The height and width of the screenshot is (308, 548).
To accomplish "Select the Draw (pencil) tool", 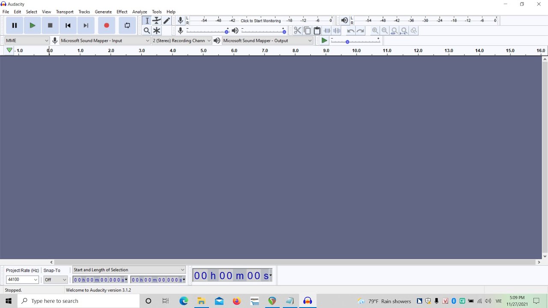I will click(x=167, y=21).
